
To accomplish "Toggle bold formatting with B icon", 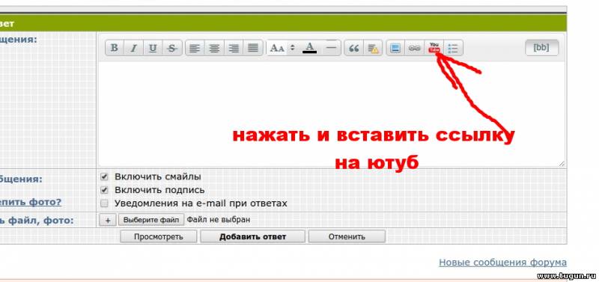I will (115, 48).
